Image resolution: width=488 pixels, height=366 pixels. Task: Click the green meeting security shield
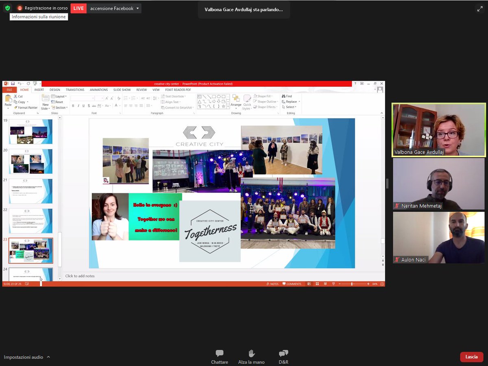coord(7,8)
